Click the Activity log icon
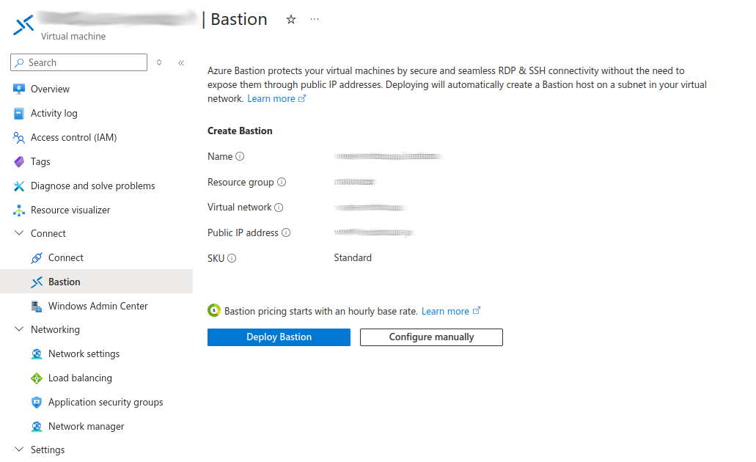The width and height of the screenshot is (756, 462). pyautogui.click(x=19, y=114)
